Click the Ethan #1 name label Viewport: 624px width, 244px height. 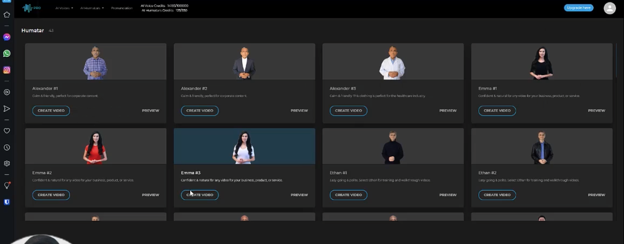(x=338, y=173)
